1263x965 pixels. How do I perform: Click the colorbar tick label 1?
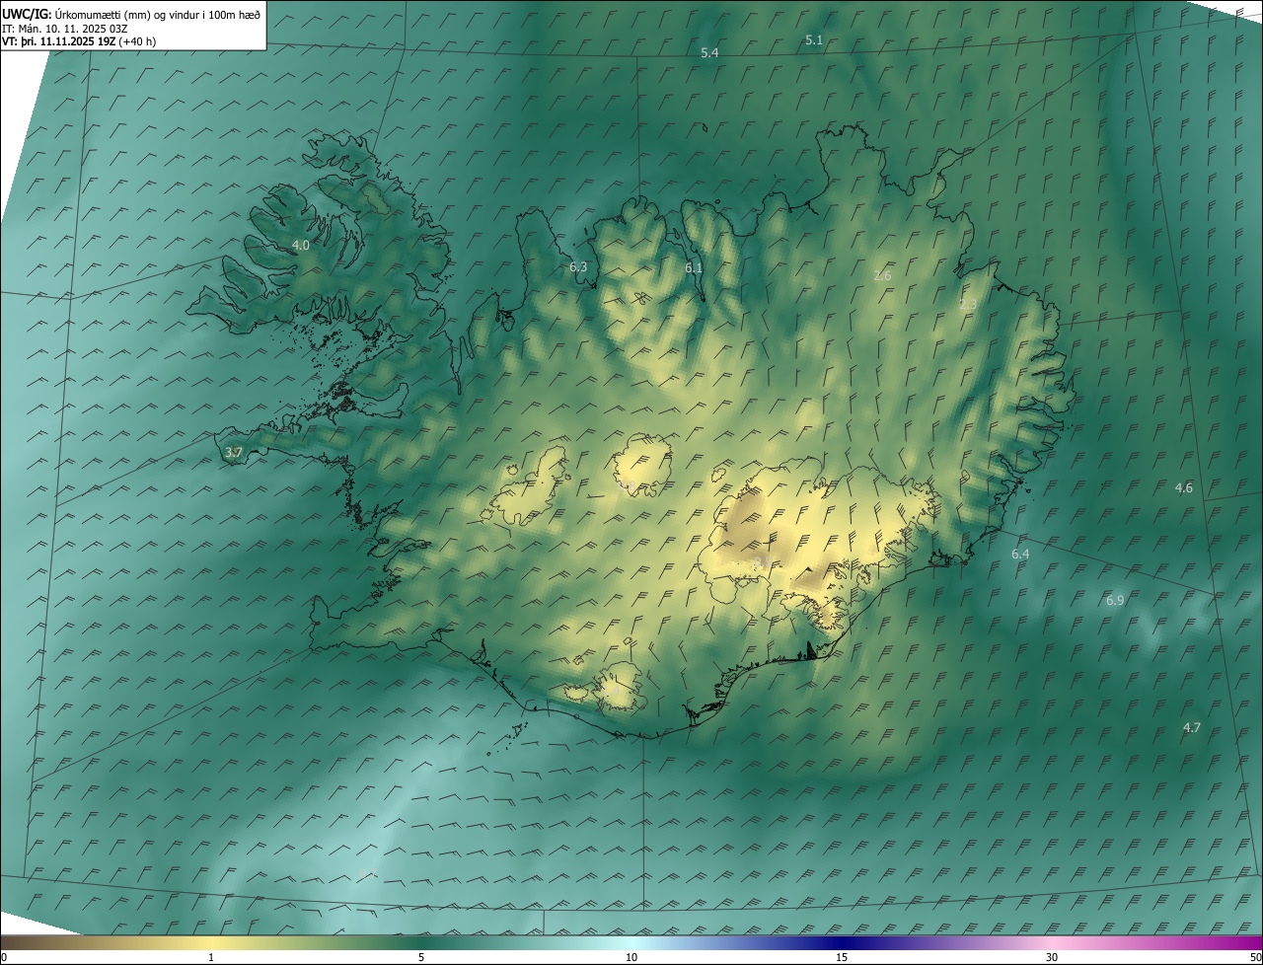point(211,958)
